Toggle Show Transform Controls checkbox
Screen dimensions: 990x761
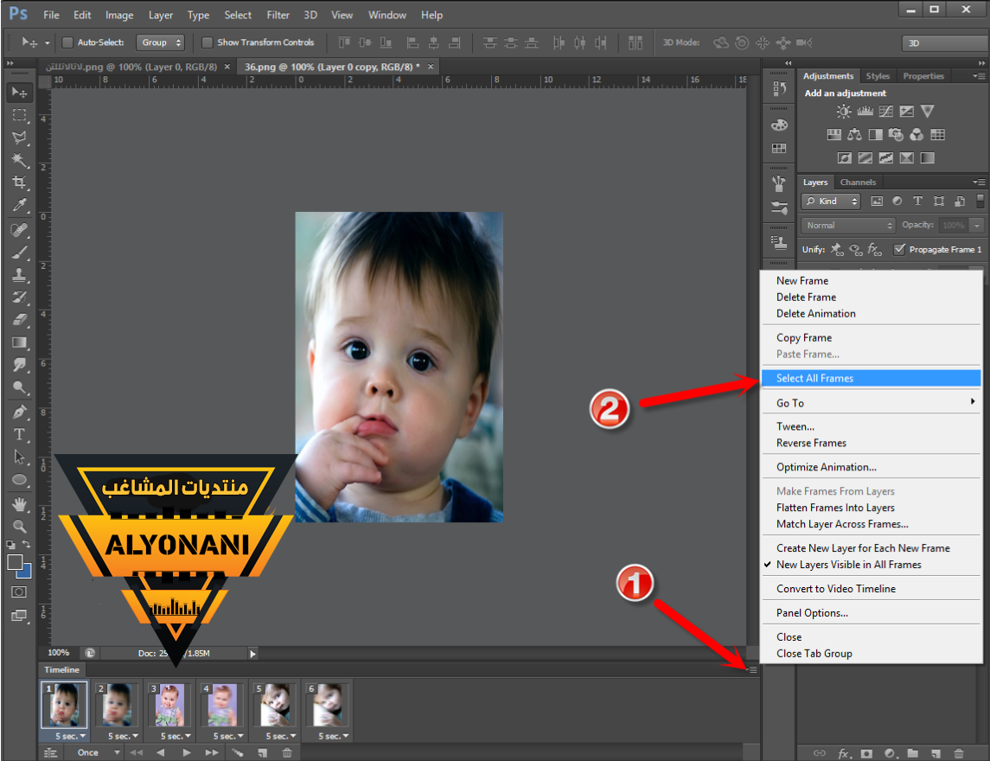pyautogui.click(x=208, y=42)
